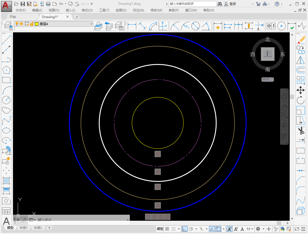This screenshot has height=234, width=308.
Task: Select the Aligned dimension tool
Action: pyautogui.click(x=142, y=26)
